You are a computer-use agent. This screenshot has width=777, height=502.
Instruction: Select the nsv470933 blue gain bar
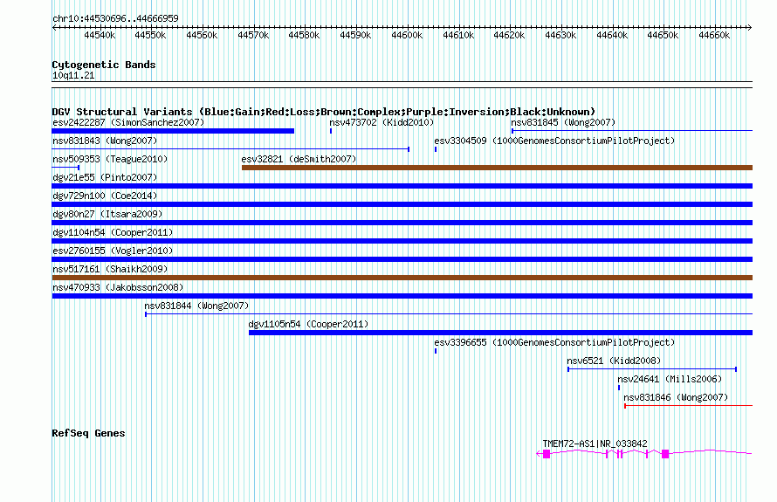(x=402, y=296)
